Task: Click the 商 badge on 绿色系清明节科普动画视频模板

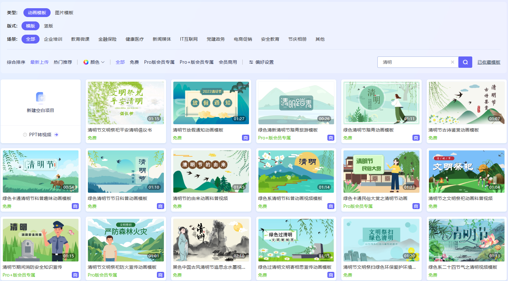Action: pos(331,206)
